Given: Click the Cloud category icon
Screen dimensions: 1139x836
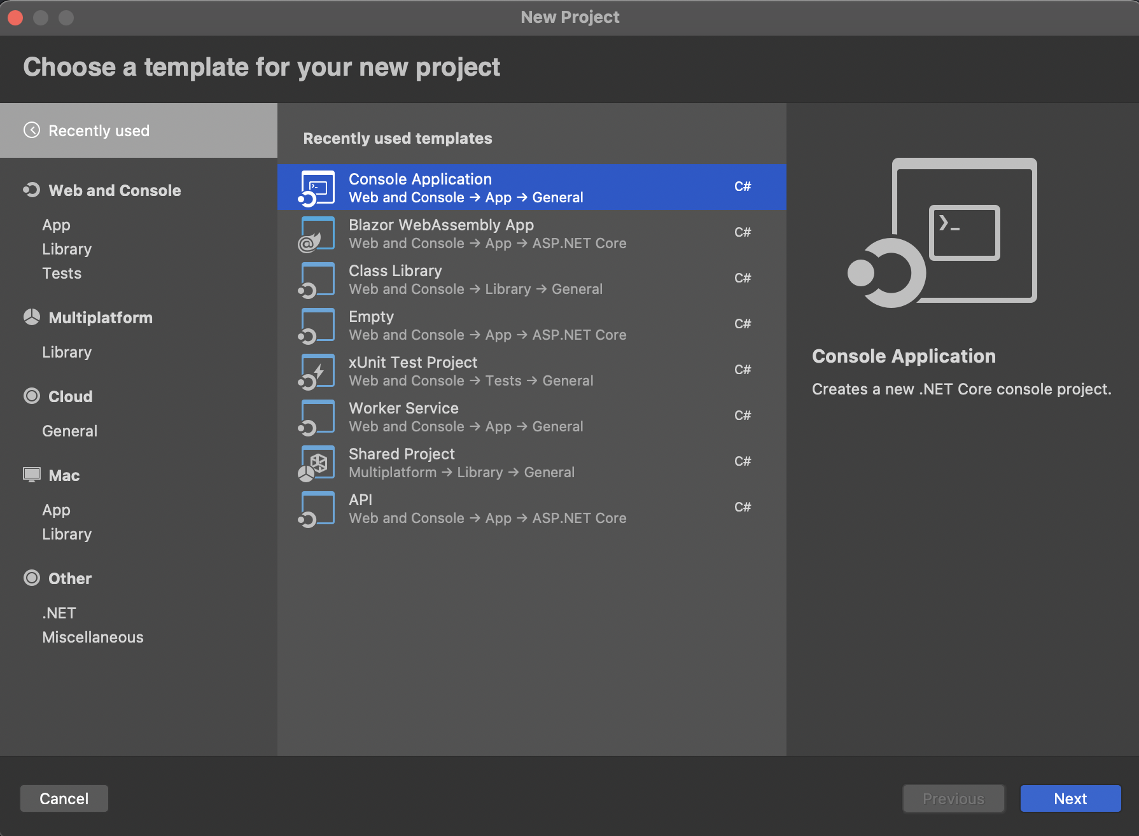Looking at the screenshot, I should [31, 396].
